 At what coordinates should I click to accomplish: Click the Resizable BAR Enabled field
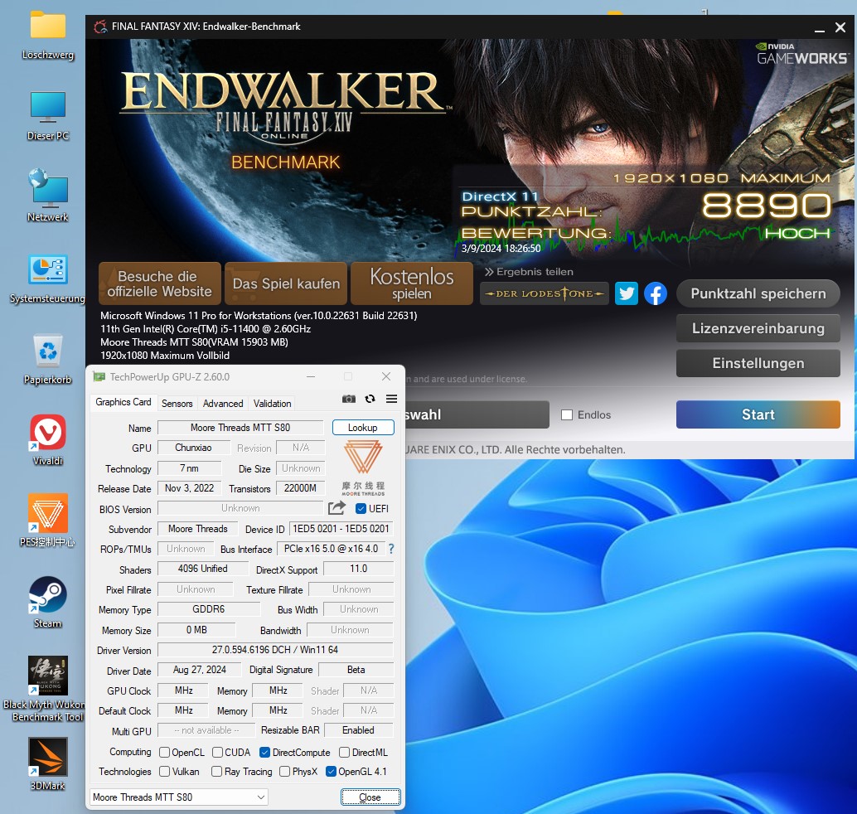pyautogui.click(x=359, y=729)
